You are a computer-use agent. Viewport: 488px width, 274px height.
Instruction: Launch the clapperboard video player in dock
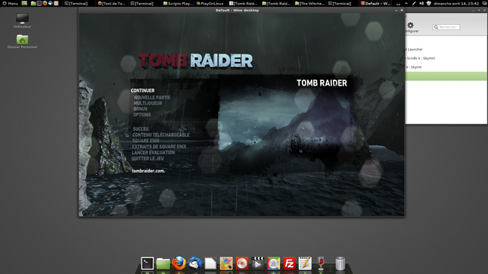point(257,264)
